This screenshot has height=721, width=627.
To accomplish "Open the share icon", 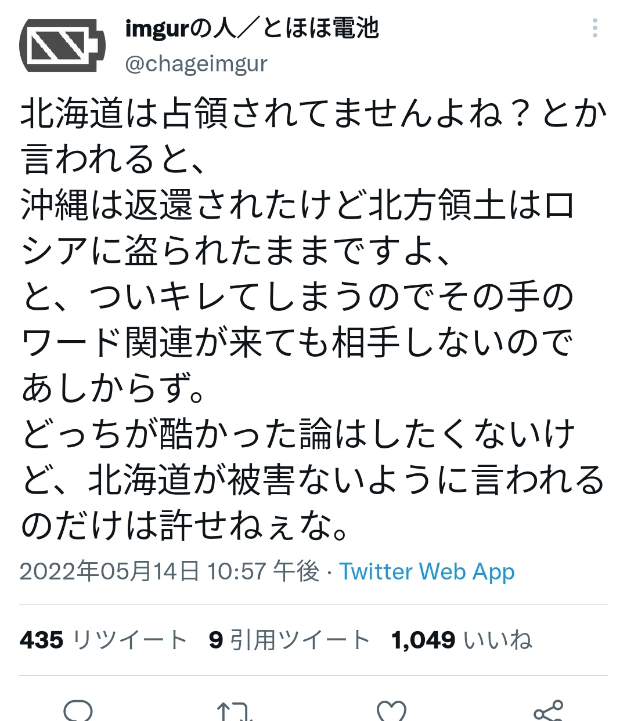I will pos(548,711).
